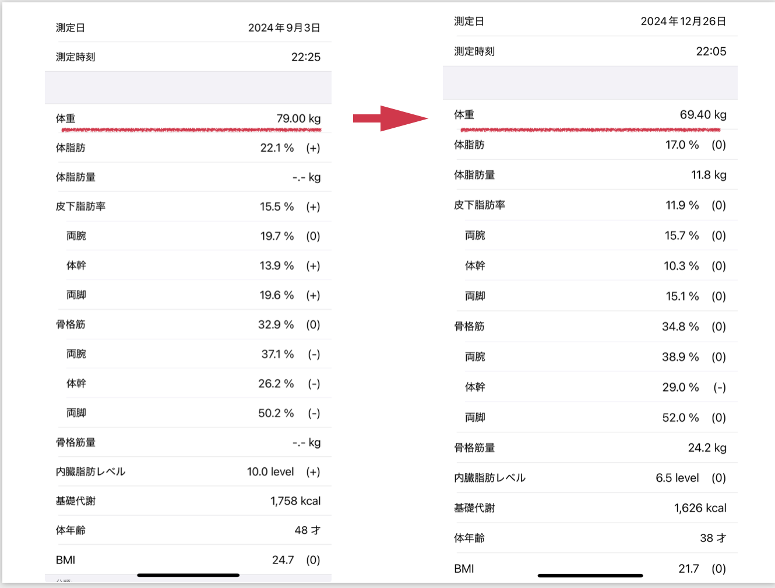Tap the 基礎代謝 1,758 kcal row
This screenshot has height=588, width=775.
[x=188, y=501]
